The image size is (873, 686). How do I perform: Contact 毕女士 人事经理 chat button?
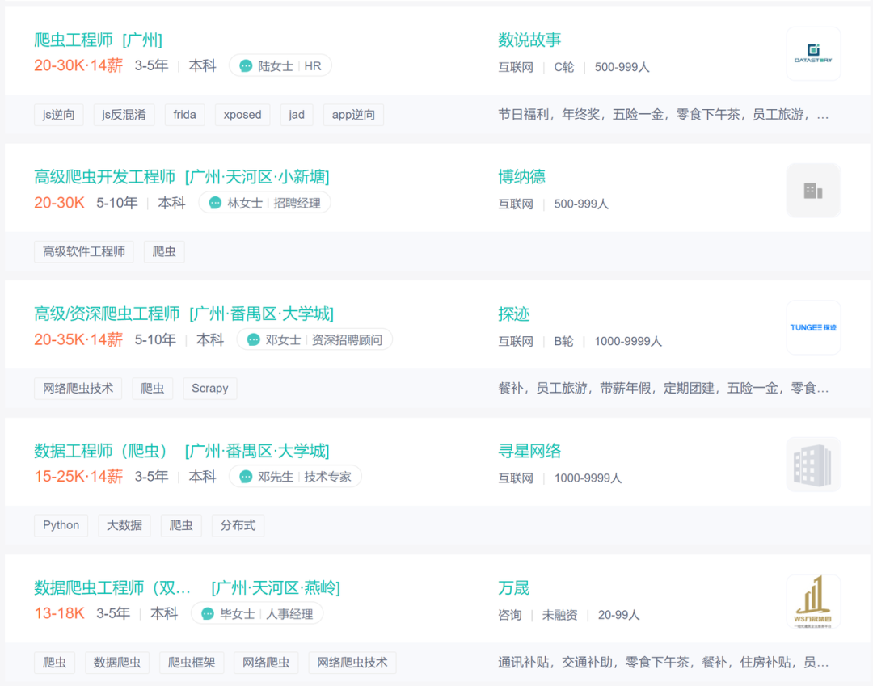(x=257, y=613)
